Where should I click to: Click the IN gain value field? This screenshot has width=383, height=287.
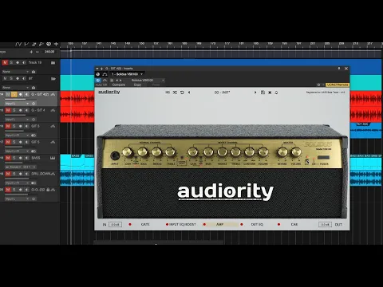click(x=115, y=225)
